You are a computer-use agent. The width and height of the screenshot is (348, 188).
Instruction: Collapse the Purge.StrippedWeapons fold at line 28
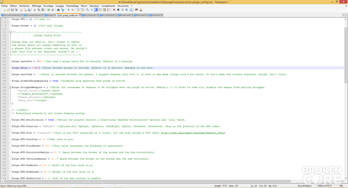tap(10, 87)
